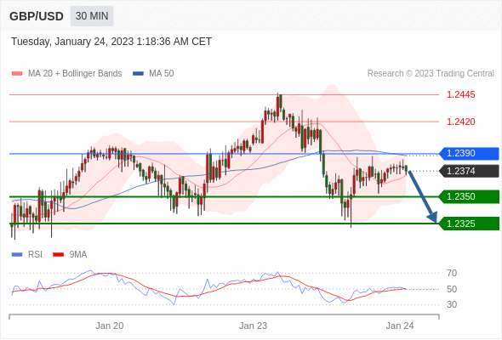Click the RSI 50 level label
This screenshot has width=502, height=340.
coord(452,289)
